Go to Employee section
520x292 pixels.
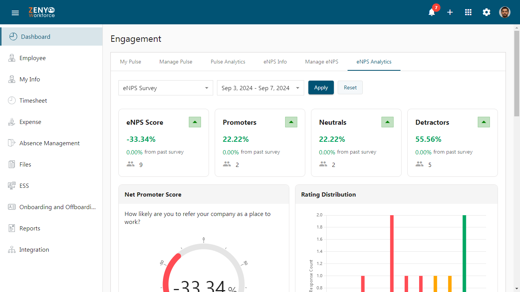click(x=51, y=58)
